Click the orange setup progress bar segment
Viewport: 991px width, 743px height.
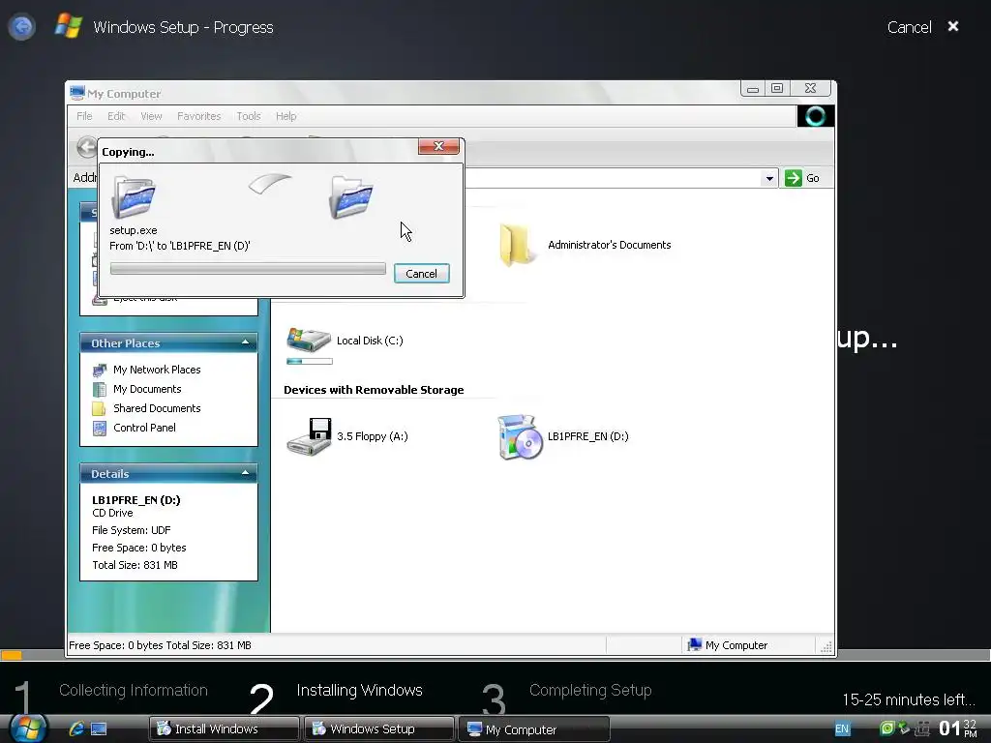click(x=11, y=655)
